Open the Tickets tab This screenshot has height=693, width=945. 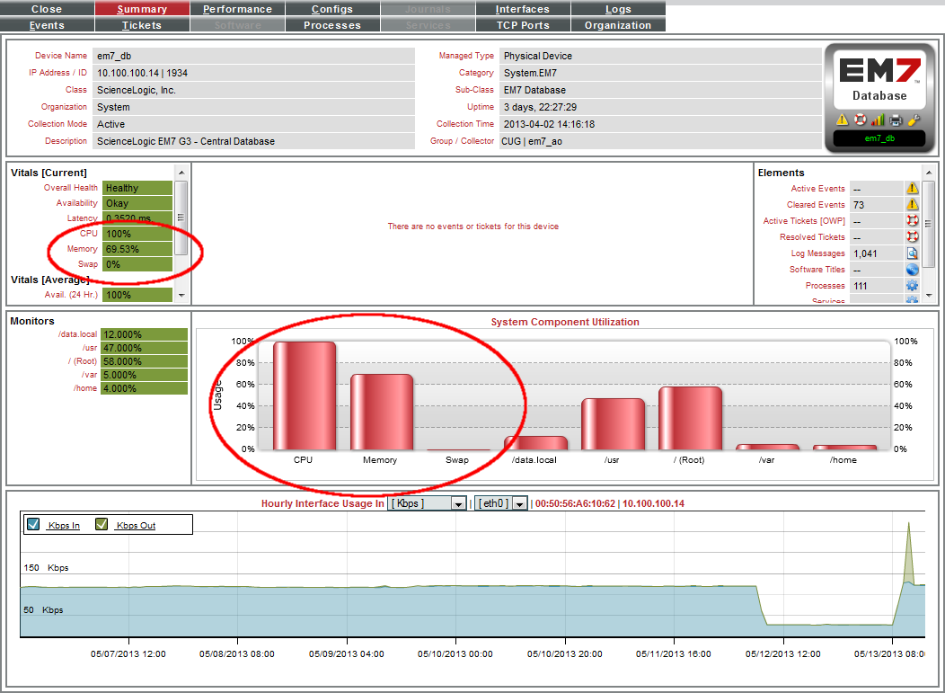[142, 25]
